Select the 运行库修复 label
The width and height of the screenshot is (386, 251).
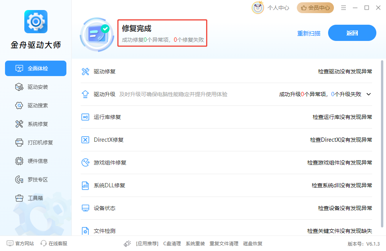(107, 117)
